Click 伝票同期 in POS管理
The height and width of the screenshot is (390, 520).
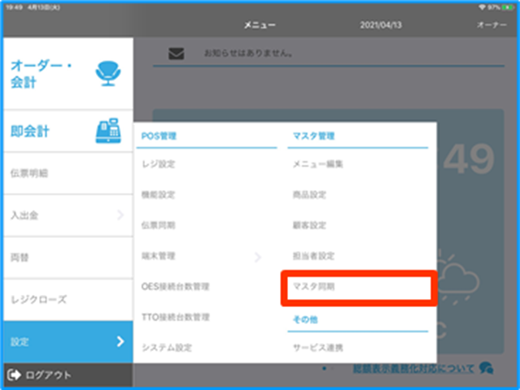(158, 226)
